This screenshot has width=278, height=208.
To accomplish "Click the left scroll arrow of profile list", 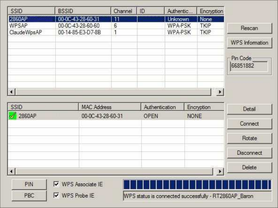I will (x=12, y=171).
